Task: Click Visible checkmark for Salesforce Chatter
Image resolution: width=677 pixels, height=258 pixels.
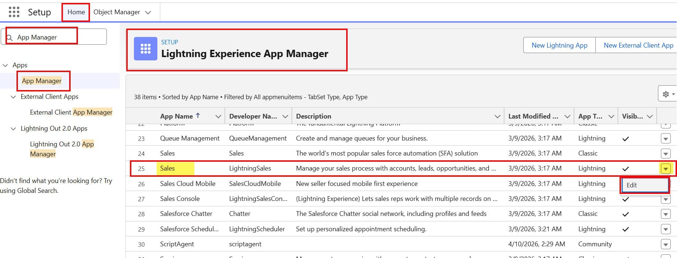Action: coord(626,214)
